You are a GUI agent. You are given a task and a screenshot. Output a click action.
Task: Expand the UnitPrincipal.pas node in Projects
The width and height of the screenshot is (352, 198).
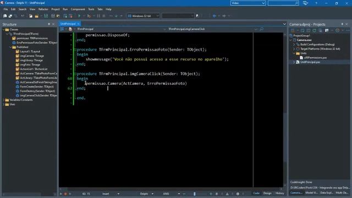pyautogui.click(x=294, y=62)
